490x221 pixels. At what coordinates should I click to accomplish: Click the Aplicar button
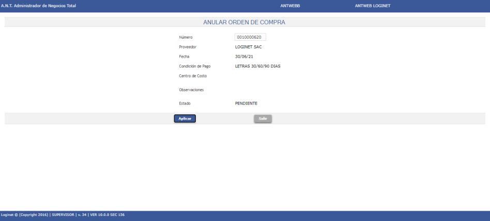click(185, 118)
